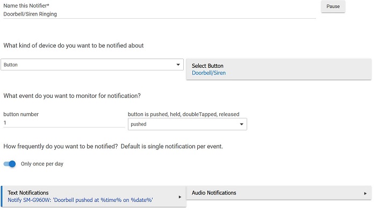Image resolution: width=374 pixels, height=210 pixels.
Task: Click 'button is pushed, held, doubleTapped' label
Action: (183, 114)
